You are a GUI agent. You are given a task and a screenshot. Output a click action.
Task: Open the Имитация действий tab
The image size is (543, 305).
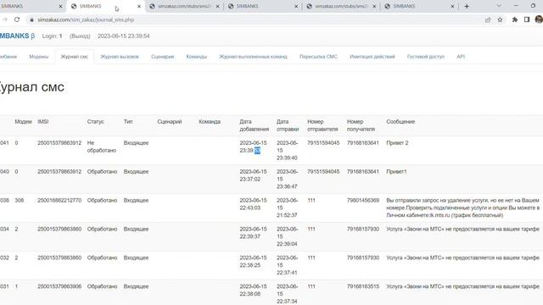click(x=372, y=57)
